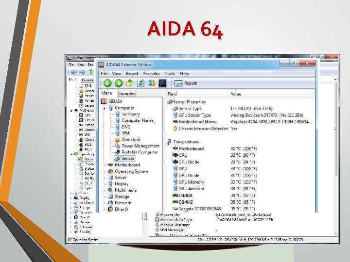This screenshot has width=350, height=262.
Task: Select the Overclock tree item
Action: tap(128, 139)
